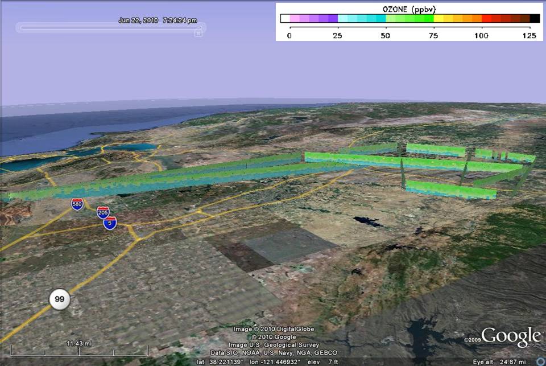
Task: Click the lon -121.446932° status readout
Action: tap(275, 362)
